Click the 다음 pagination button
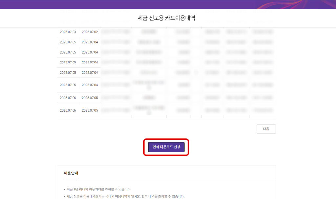 (266, 129)
